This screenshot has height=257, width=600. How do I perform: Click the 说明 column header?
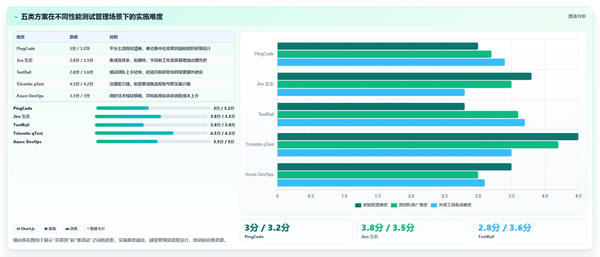coord(113,37)
